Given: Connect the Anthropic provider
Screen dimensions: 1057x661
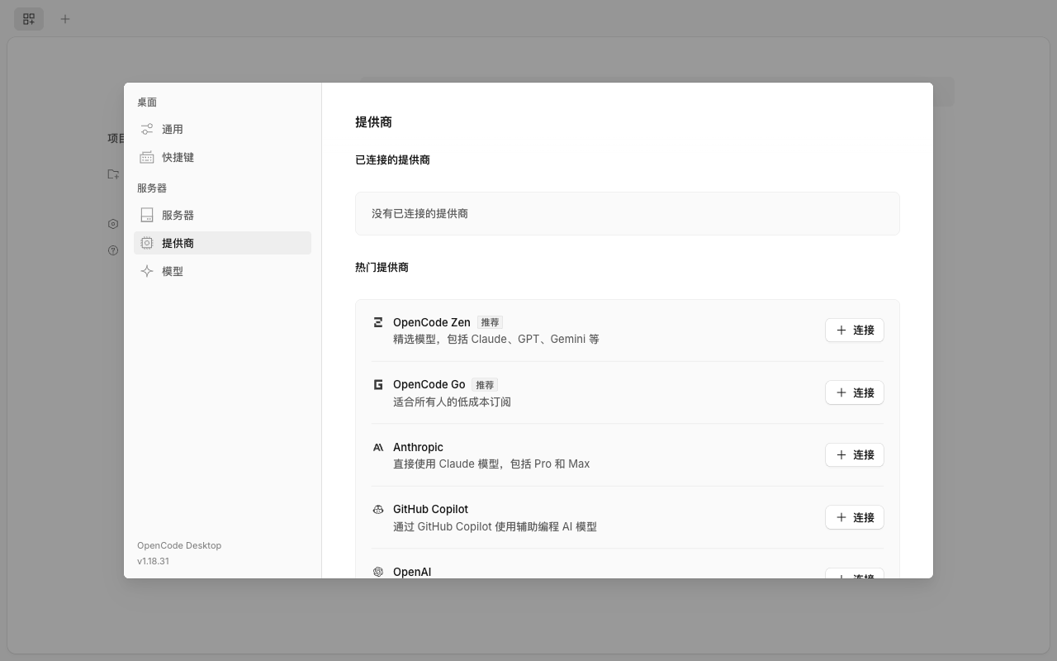Looking at the screenshot, I should tap(855, 454).
